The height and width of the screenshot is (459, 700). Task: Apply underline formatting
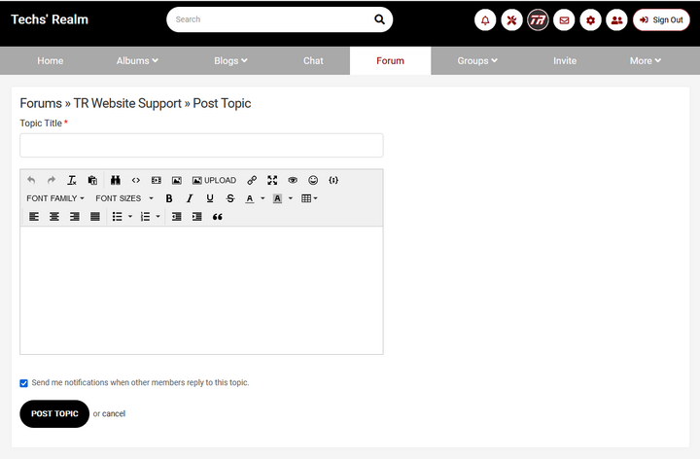[210, 198]
